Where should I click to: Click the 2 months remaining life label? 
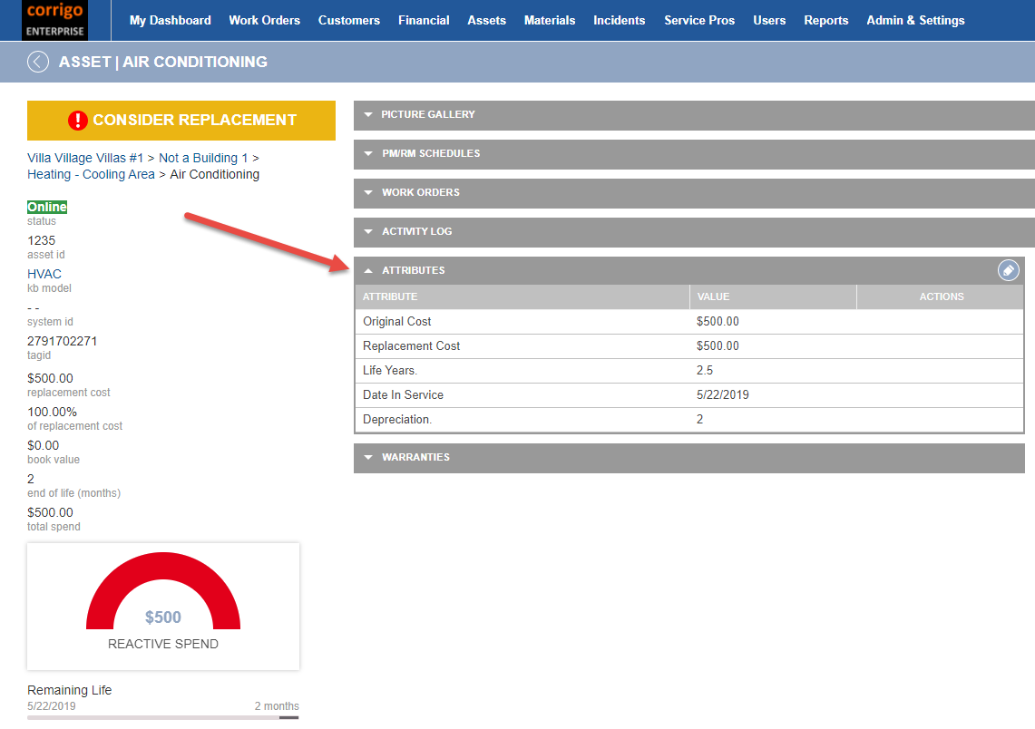[277, 706]
